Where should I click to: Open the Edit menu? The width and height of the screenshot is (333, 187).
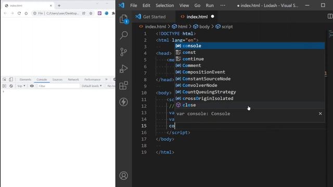coord(146,5)
